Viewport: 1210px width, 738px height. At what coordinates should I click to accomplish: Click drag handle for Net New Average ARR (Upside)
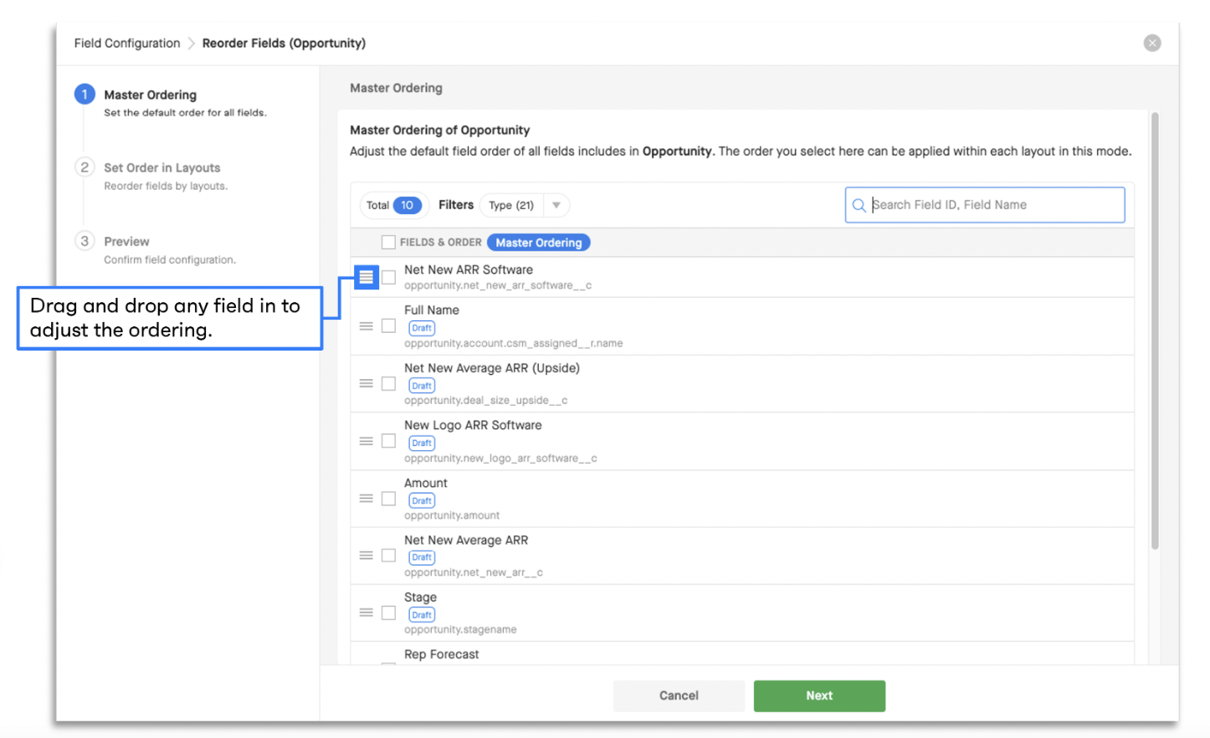coord(366,383)
